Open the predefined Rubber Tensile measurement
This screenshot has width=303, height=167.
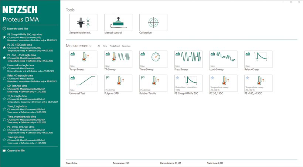(x=153, y=83)
